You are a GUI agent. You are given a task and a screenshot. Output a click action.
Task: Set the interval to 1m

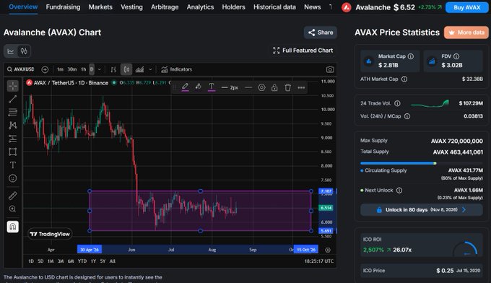[60, 69]
